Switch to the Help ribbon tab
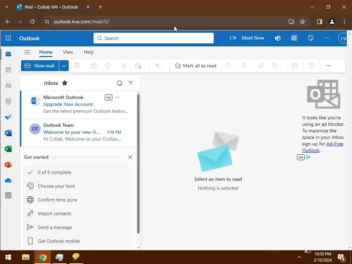 click(x=89, y=52)
